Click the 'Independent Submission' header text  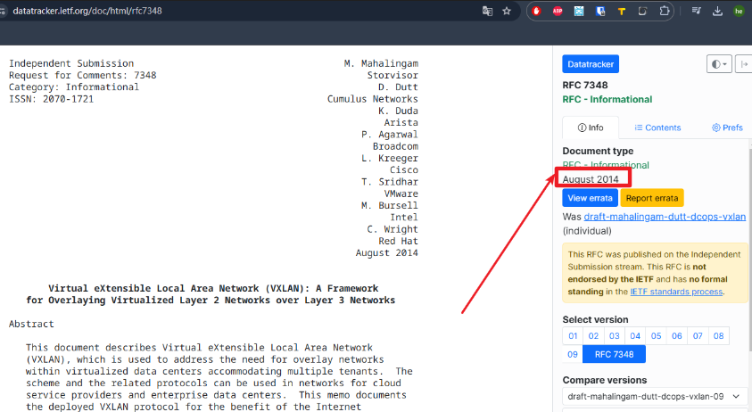click(x=71, y=63)
